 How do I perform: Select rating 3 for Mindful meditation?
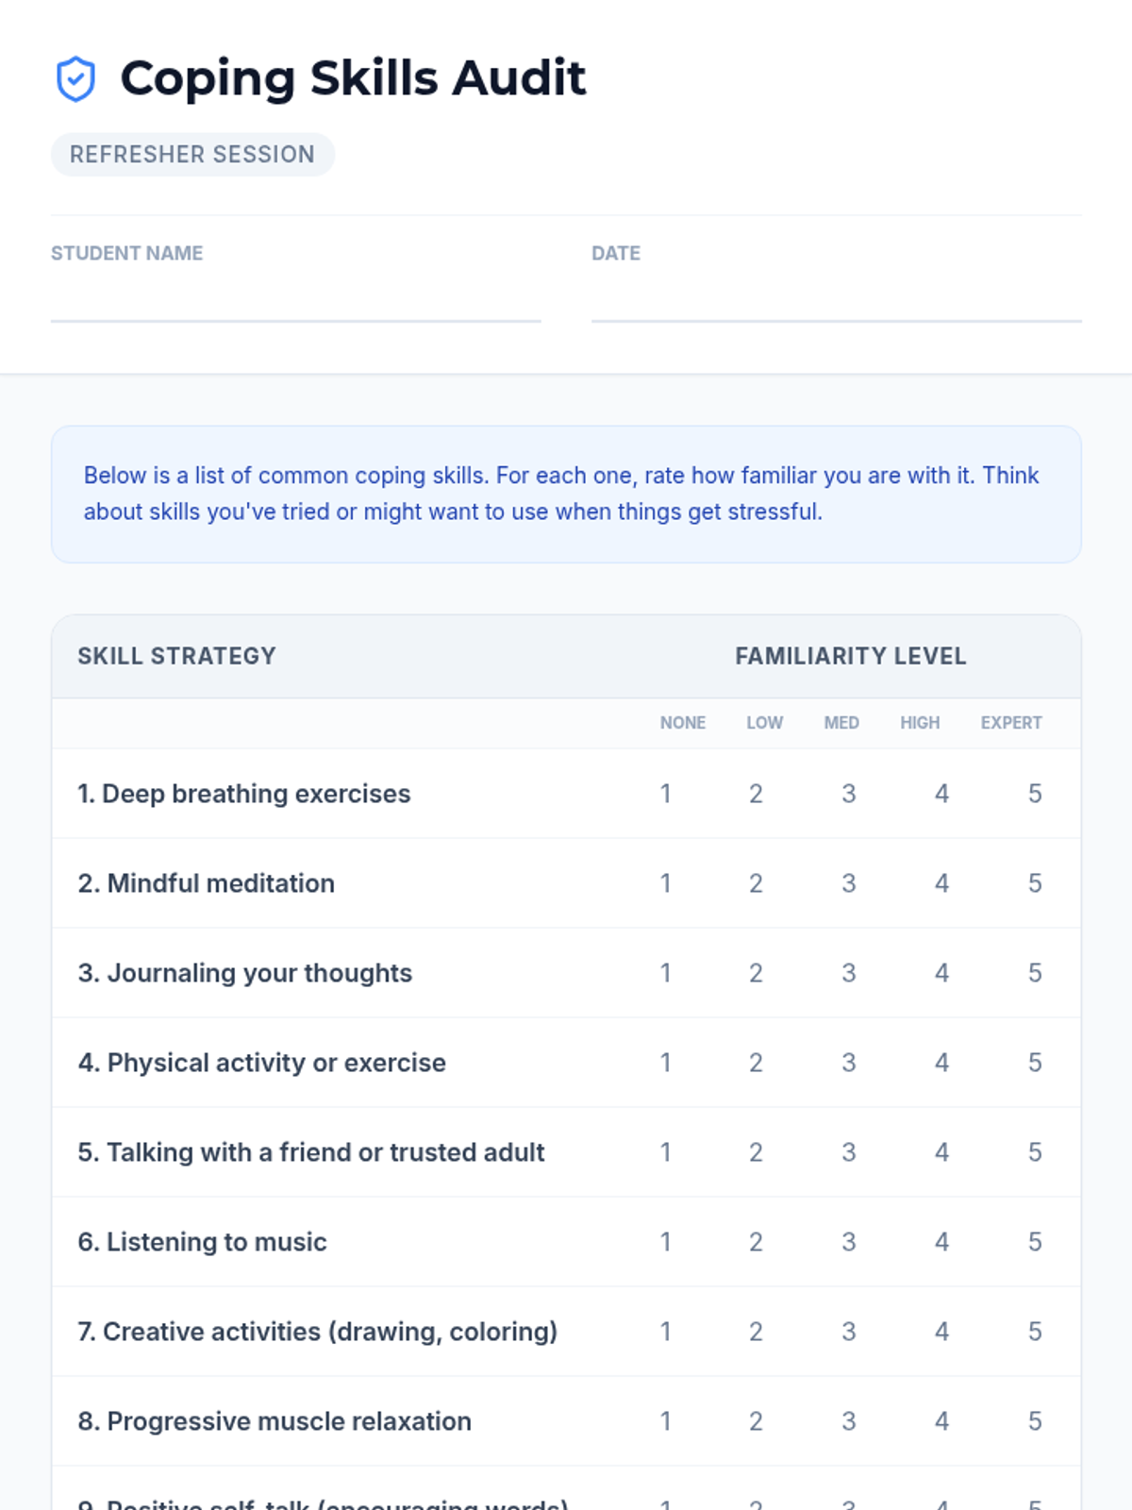(848, 883)
